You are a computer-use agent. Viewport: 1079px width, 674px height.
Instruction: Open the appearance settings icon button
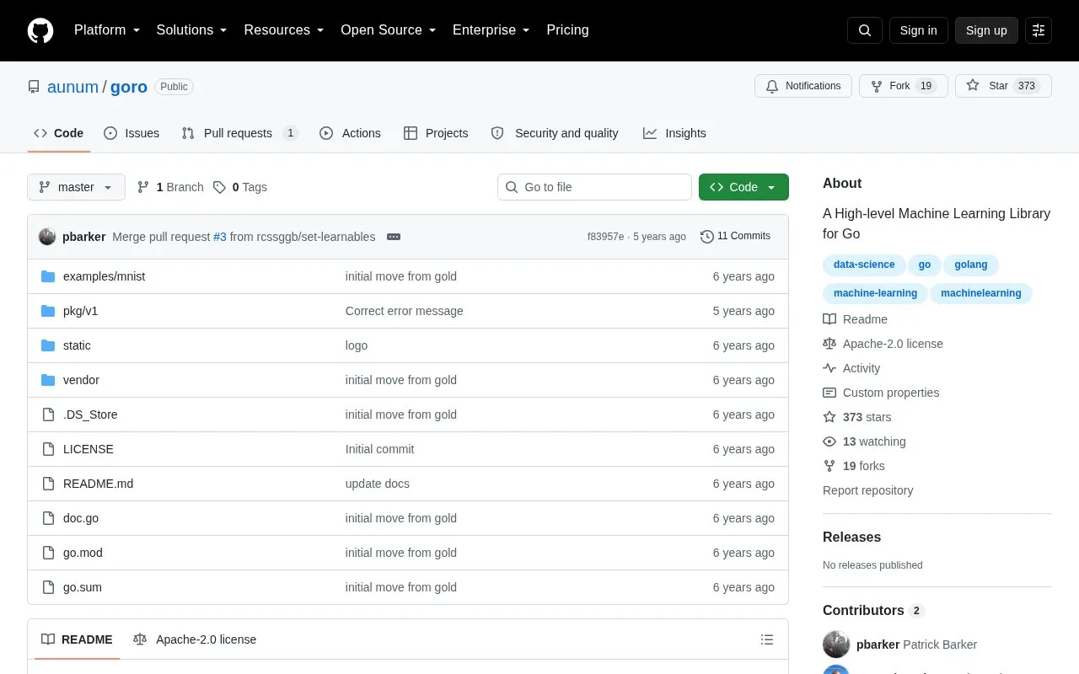tap(1039, 30)
